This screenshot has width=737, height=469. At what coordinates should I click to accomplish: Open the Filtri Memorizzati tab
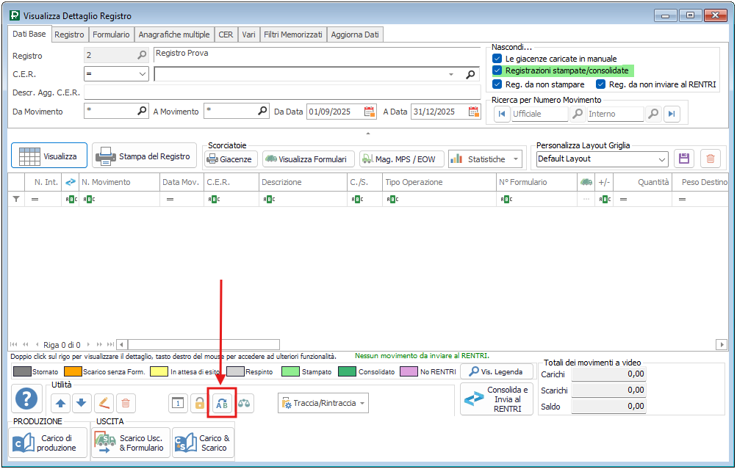coord(293,34)
